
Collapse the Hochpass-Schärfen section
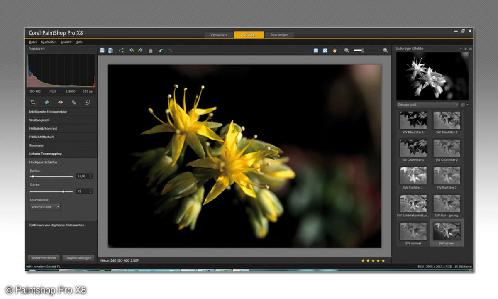pos(61,162)
